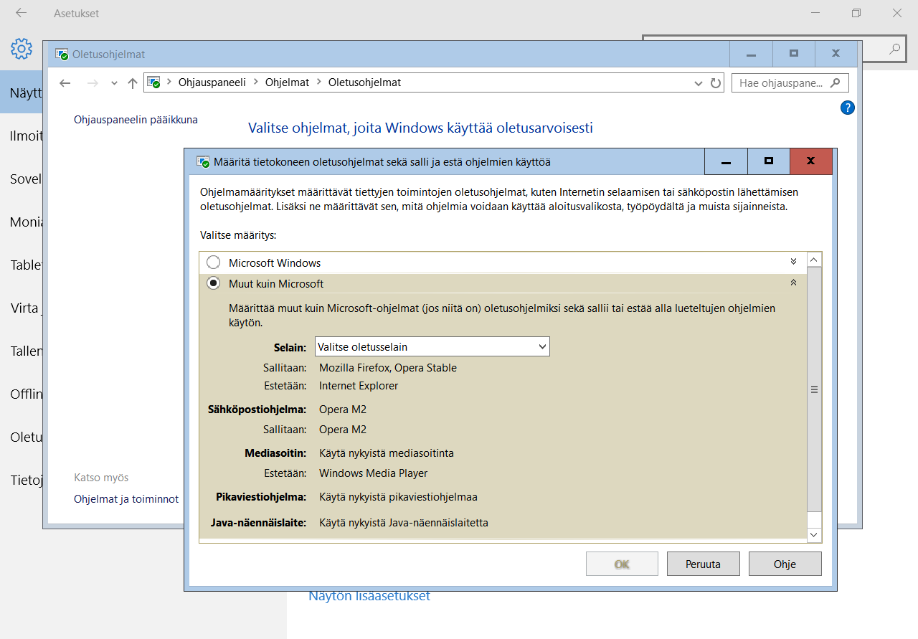The image size is (918, 639).
Task: Click forward arrow in Oletusohjelmat window
Action: [x=93, y=82]
